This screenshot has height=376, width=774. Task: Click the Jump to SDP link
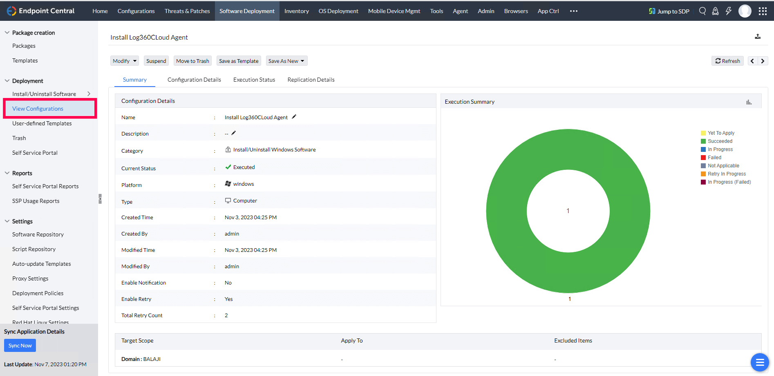(669, 11)
